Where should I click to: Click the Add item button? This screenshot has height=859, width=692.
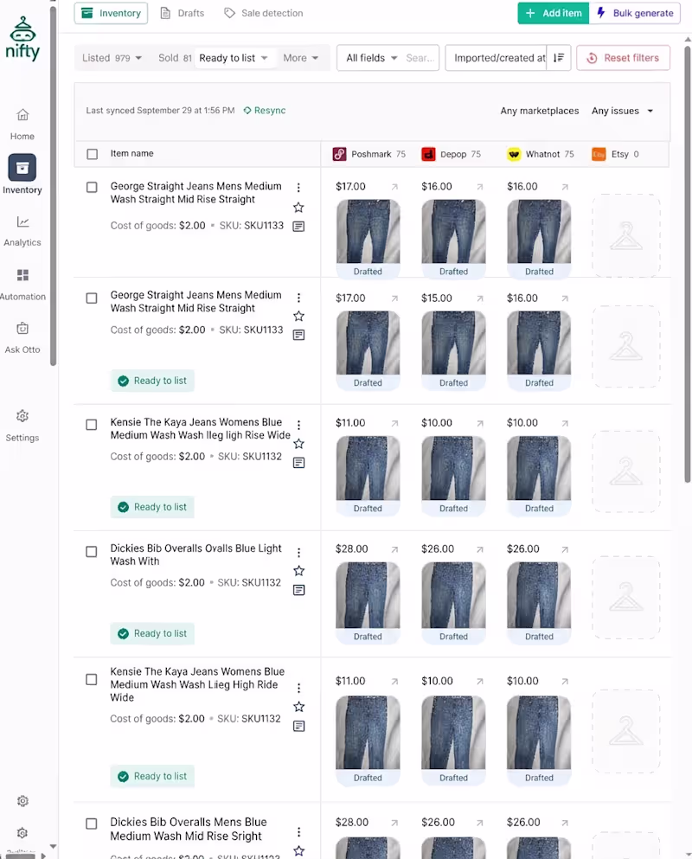pos(554,13)
